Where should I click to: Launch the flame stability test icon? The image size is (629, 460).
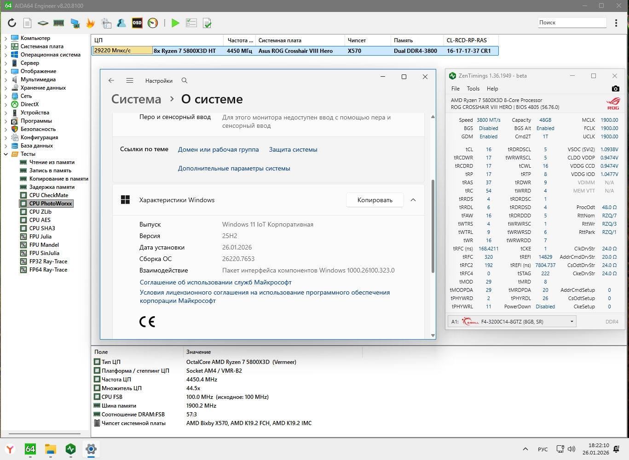pos(90,23)
